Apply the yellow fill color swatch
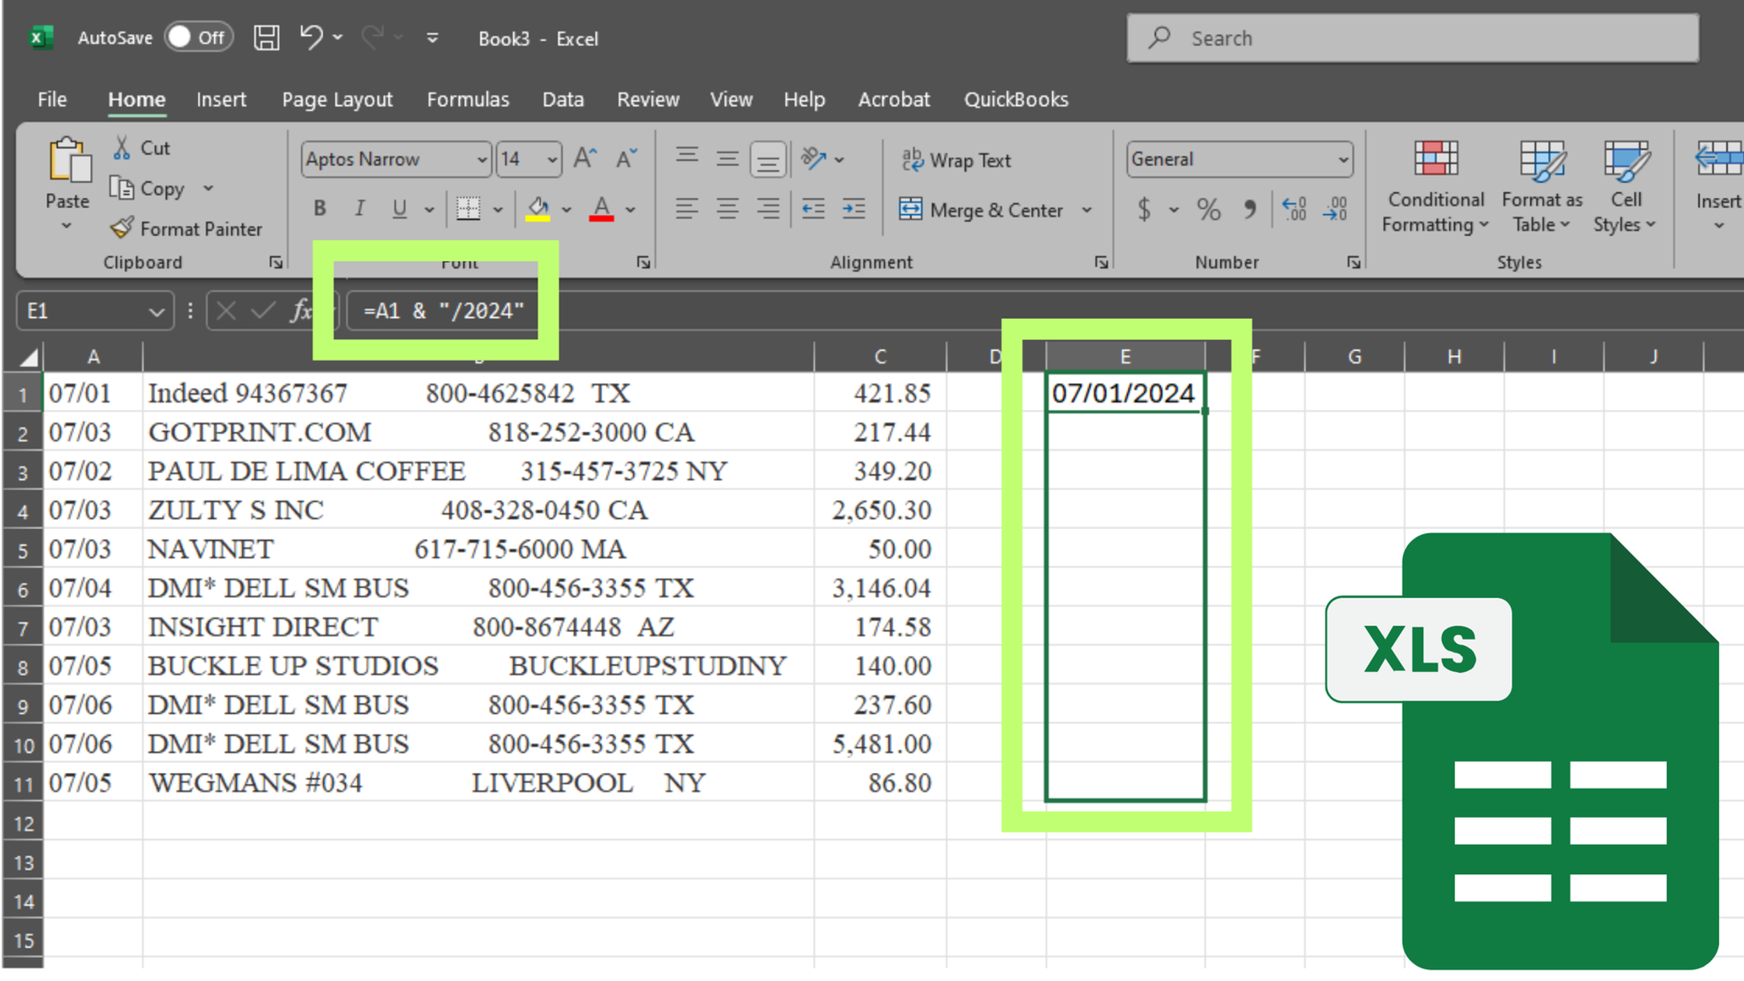 [x=538, y=209]
